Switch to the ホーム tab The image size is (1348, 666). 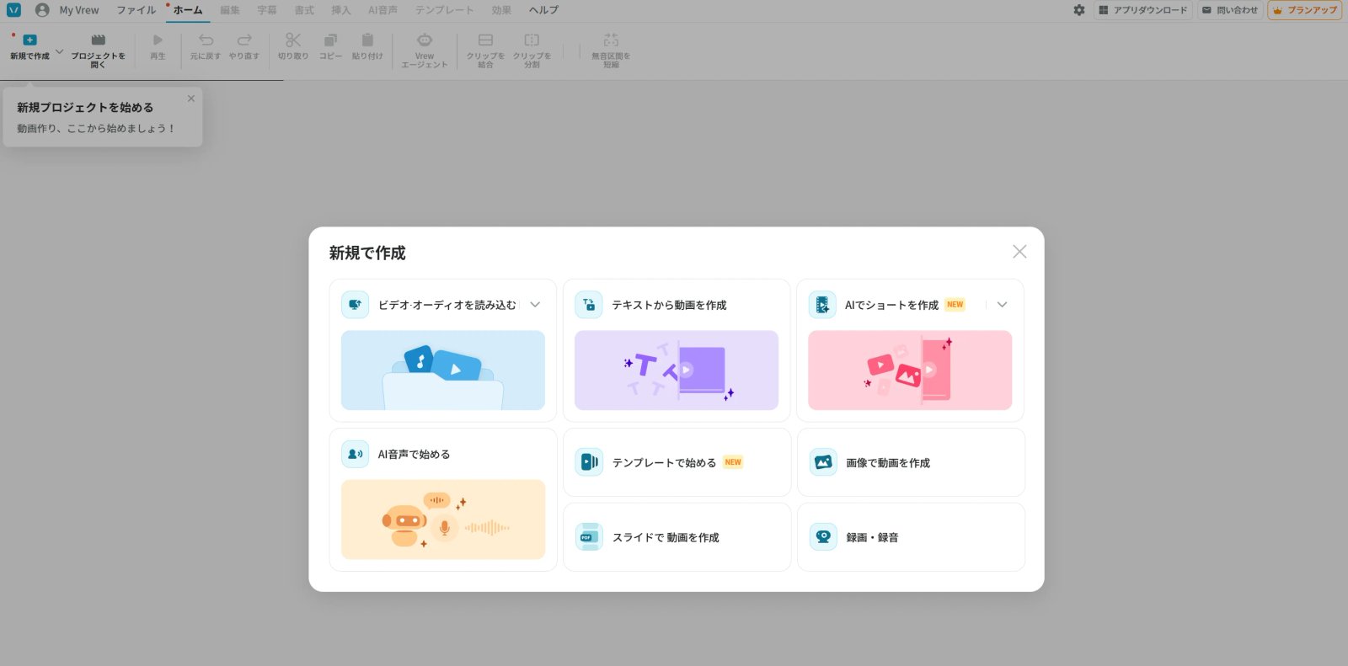(x=188, y=10)
